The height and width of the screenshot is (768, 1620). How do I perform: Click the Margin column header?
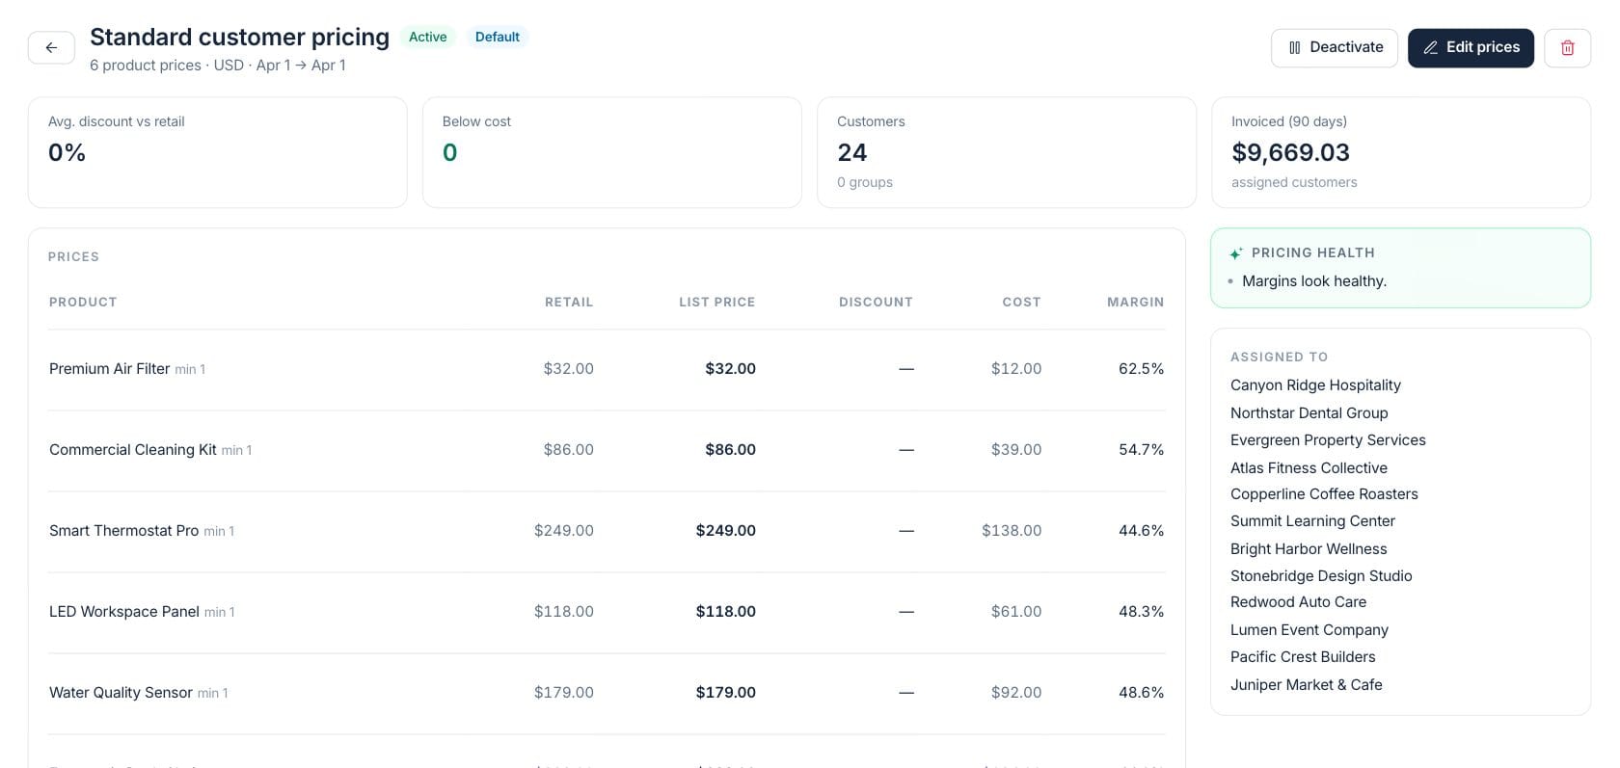pos(1135,303)
